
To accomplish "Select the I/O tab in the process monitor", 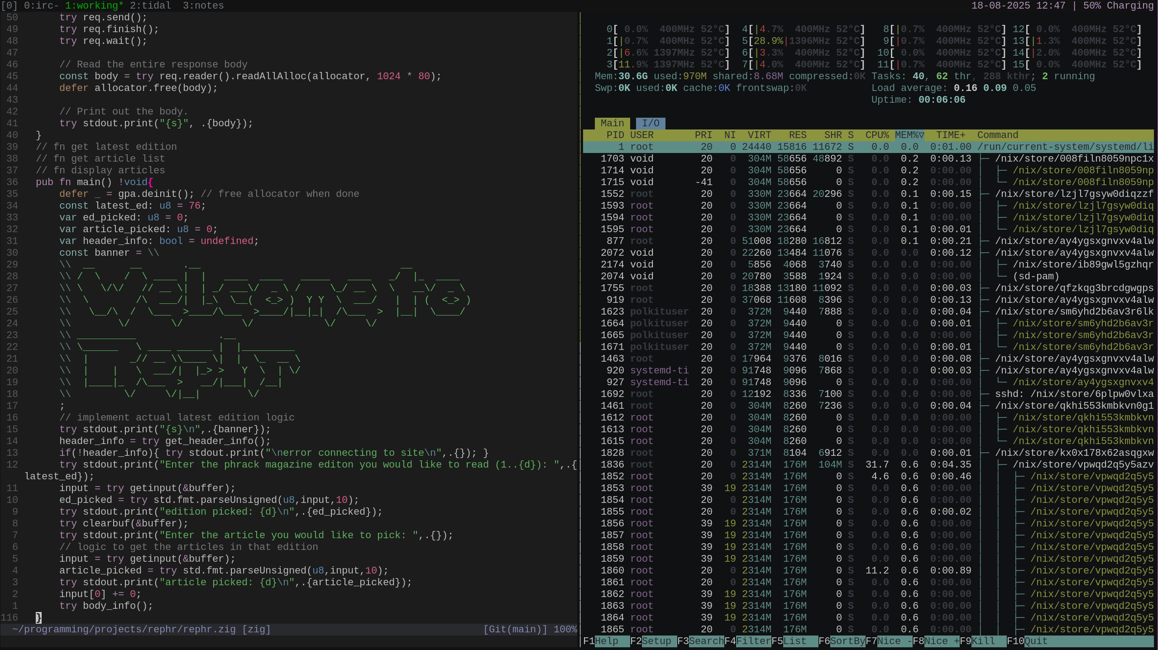I will [651, 123].
